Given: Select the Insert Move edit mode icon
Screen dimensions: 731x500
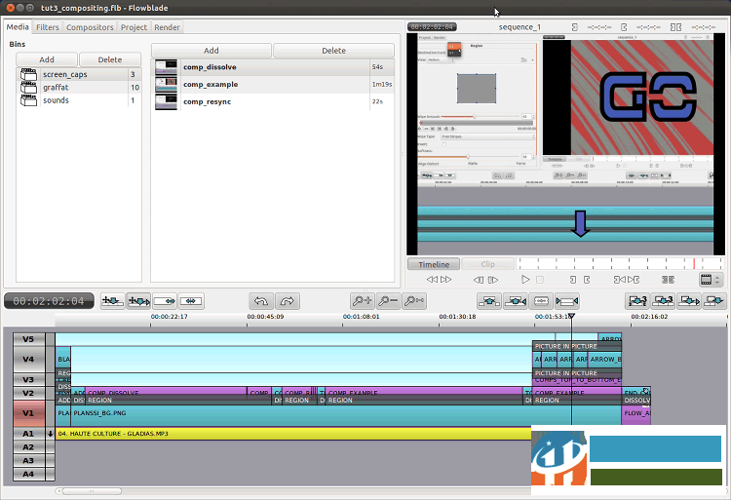Looking at the screenshot, I should click(113, 301).
